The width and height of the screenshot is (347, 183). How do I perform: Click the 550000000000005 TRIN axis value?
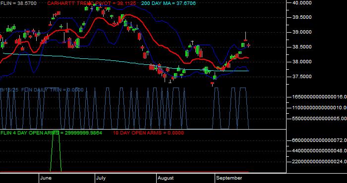(x=319, y=119)
